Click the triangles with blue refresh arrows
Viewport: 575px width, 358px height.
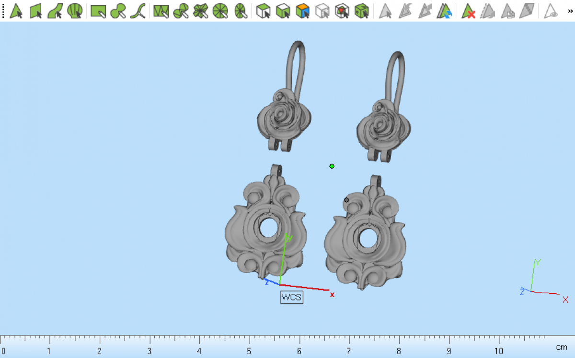[444, 11]
